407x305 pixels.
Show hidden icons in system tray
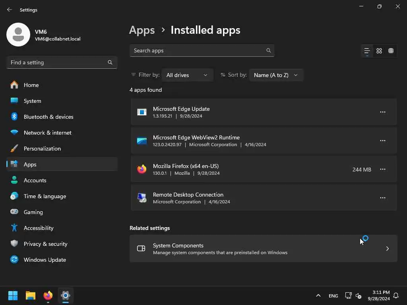pyautogui.click(x=318, y=295)
